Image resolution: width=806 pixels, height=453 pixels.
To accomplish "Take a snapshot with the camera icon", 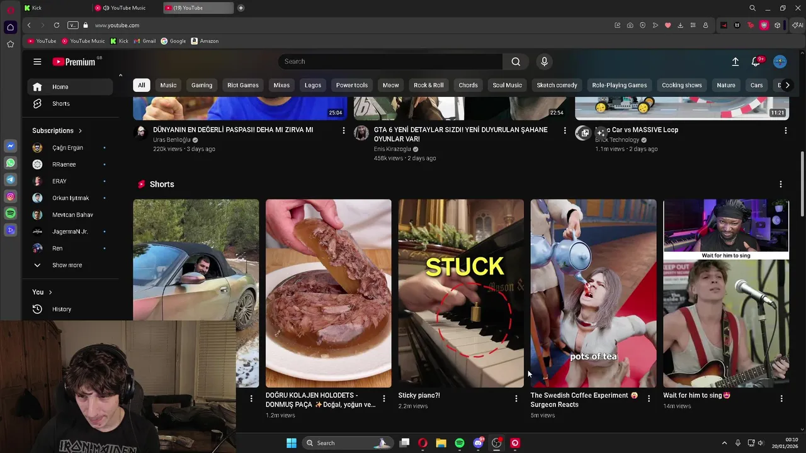I will pos(630,25).
